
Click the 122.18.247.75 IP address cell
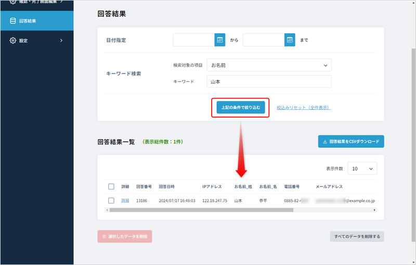pos(215,201)
